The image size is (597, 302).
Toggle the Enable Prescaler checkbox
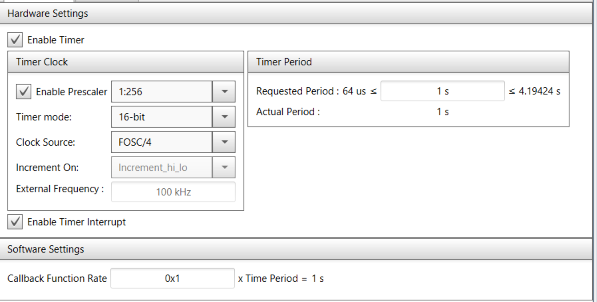tap(24, 92)
